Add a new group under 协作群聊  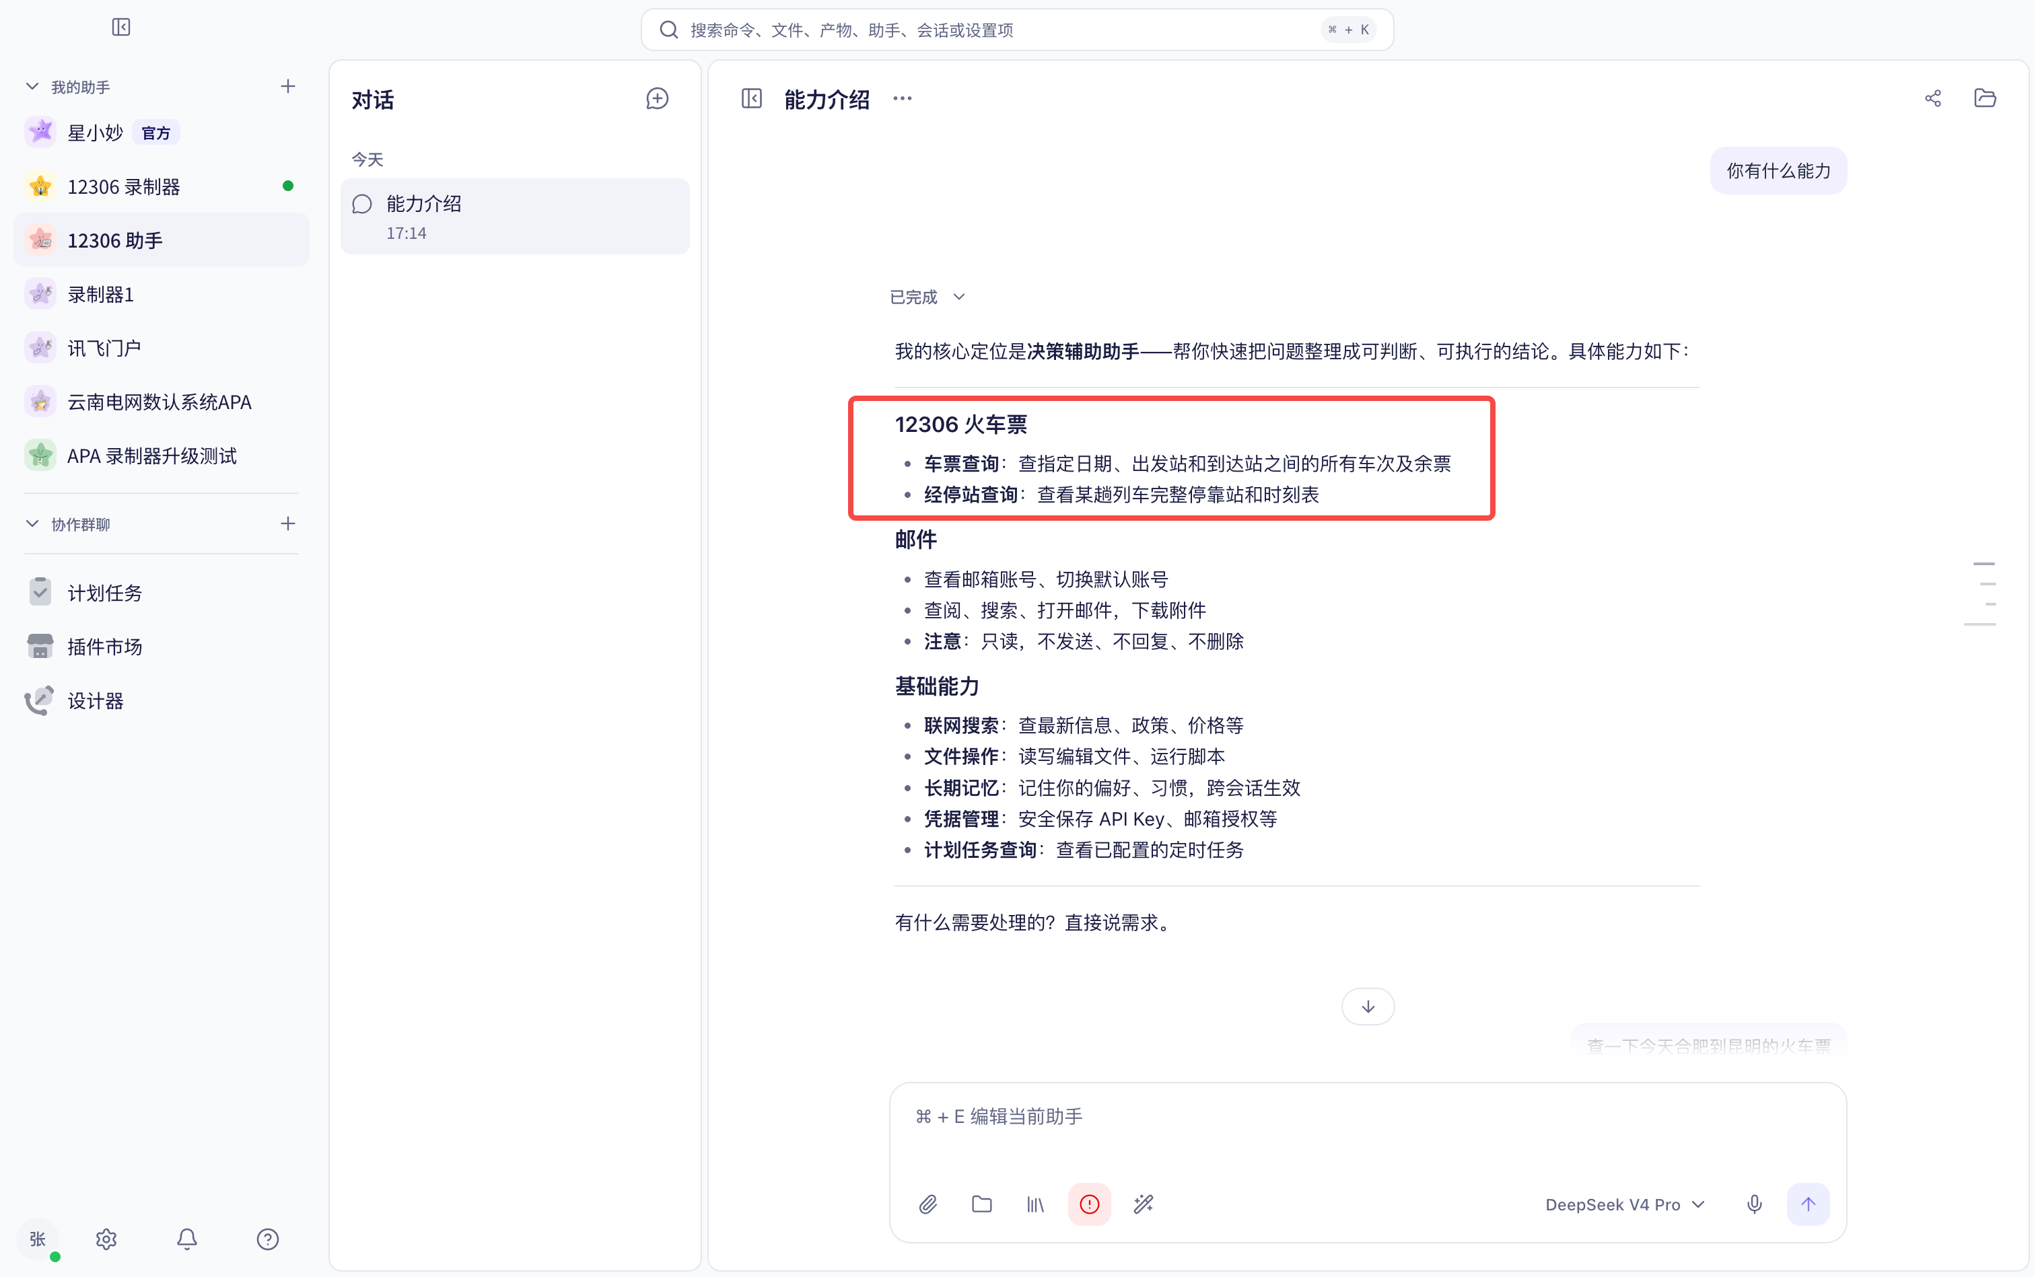(288, 523)
